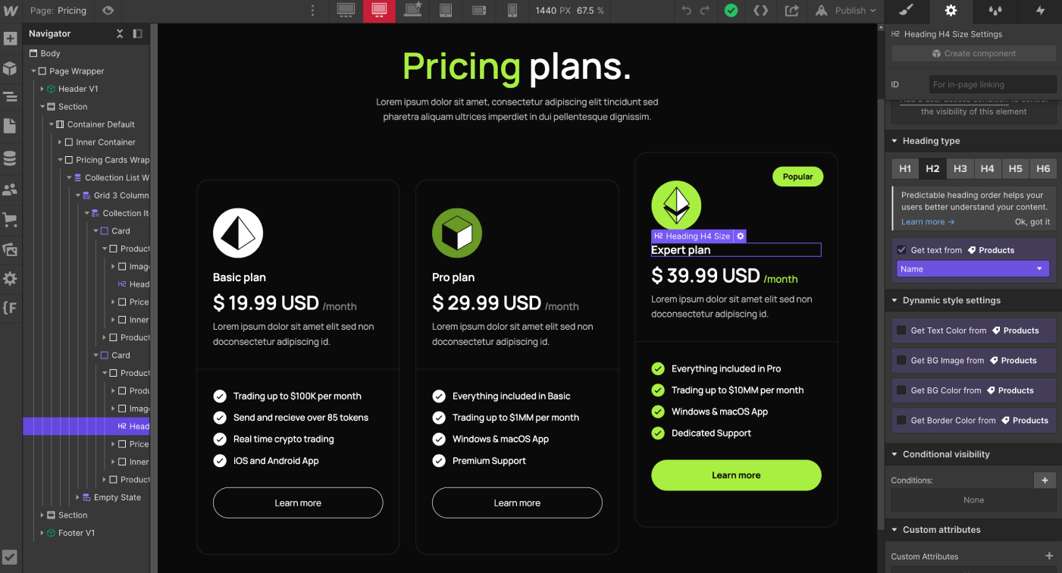The image size is (1062, 573).
Task: Switch to the mobile portrait breakpoint
Action: (512, 11)
